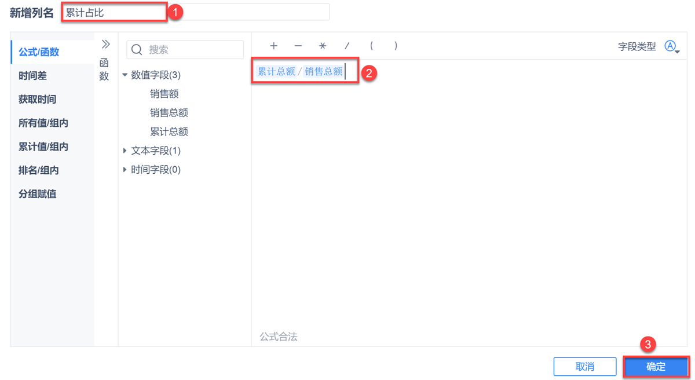Click the 字段类型 label
Viewport: 695px width, 380px height.
(637, 47)
